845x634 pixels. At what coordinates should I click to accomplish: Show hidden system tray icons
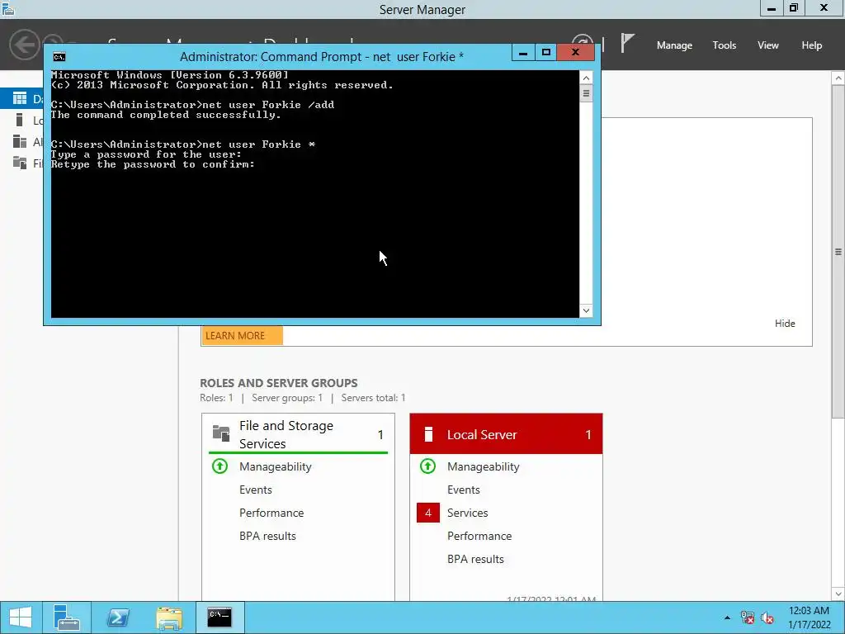coord(727,617)
